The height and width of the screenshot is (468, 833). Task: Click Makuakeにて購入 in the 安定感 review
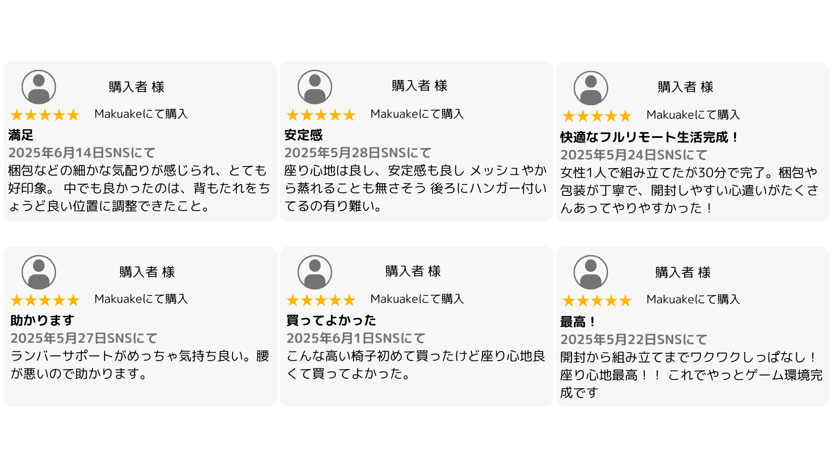tap(417, 114)
